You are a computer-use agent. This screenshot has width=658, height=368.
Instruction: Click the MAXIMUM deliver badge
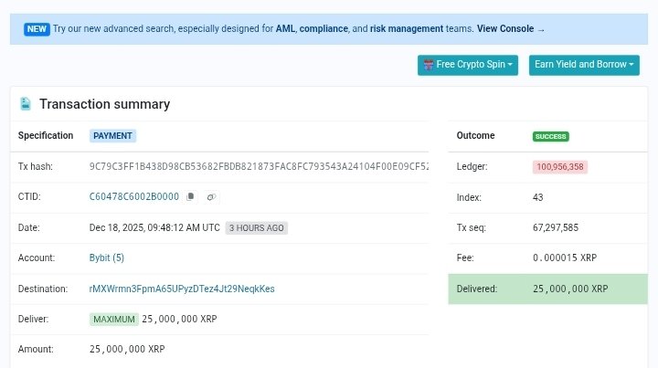click(113, 320)
